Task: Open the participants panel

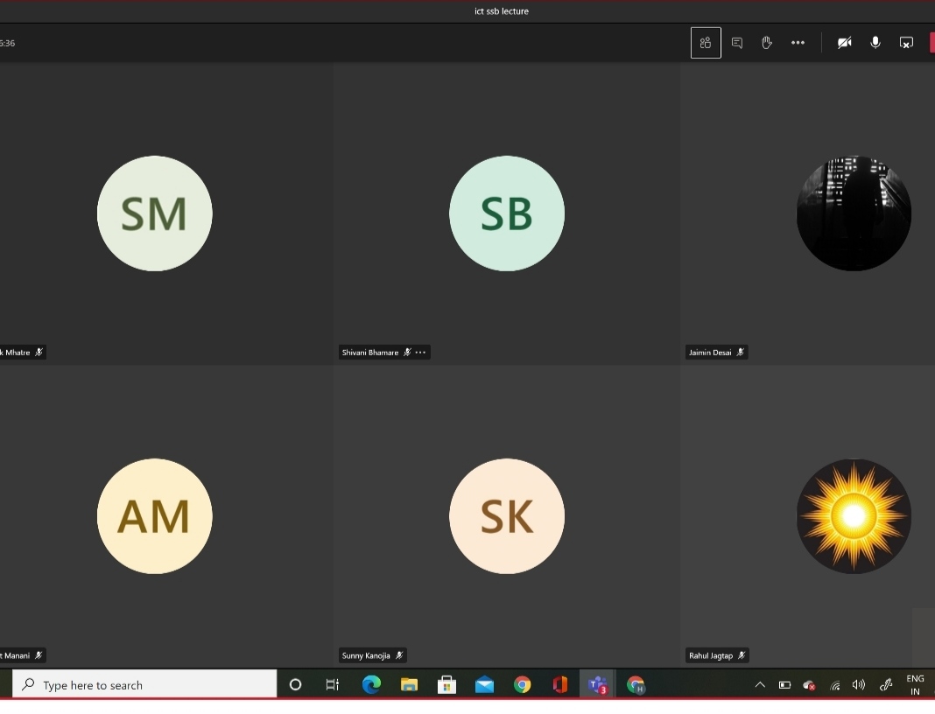Action: tap(706, 43)
